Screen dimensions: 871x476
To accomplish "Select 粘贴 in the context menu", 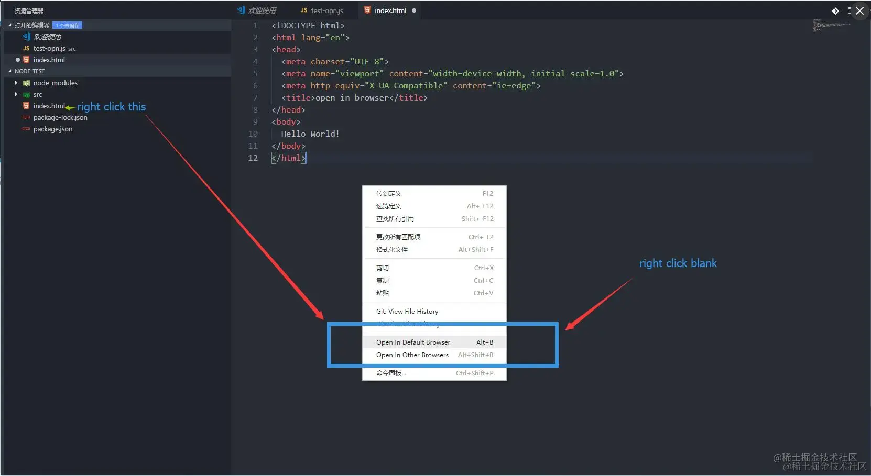I will click(434, 293).
